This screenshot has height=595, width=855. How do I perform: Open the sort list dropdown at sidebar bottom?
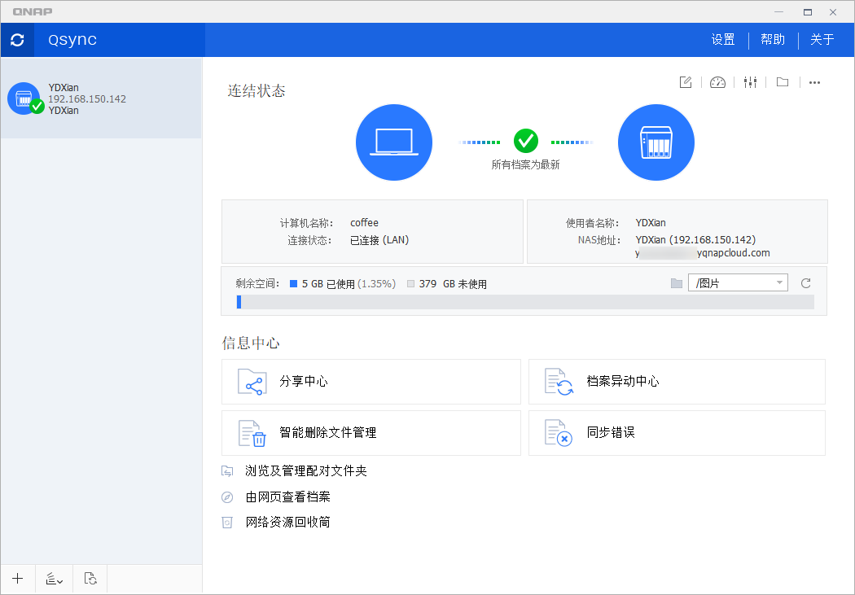54,579
